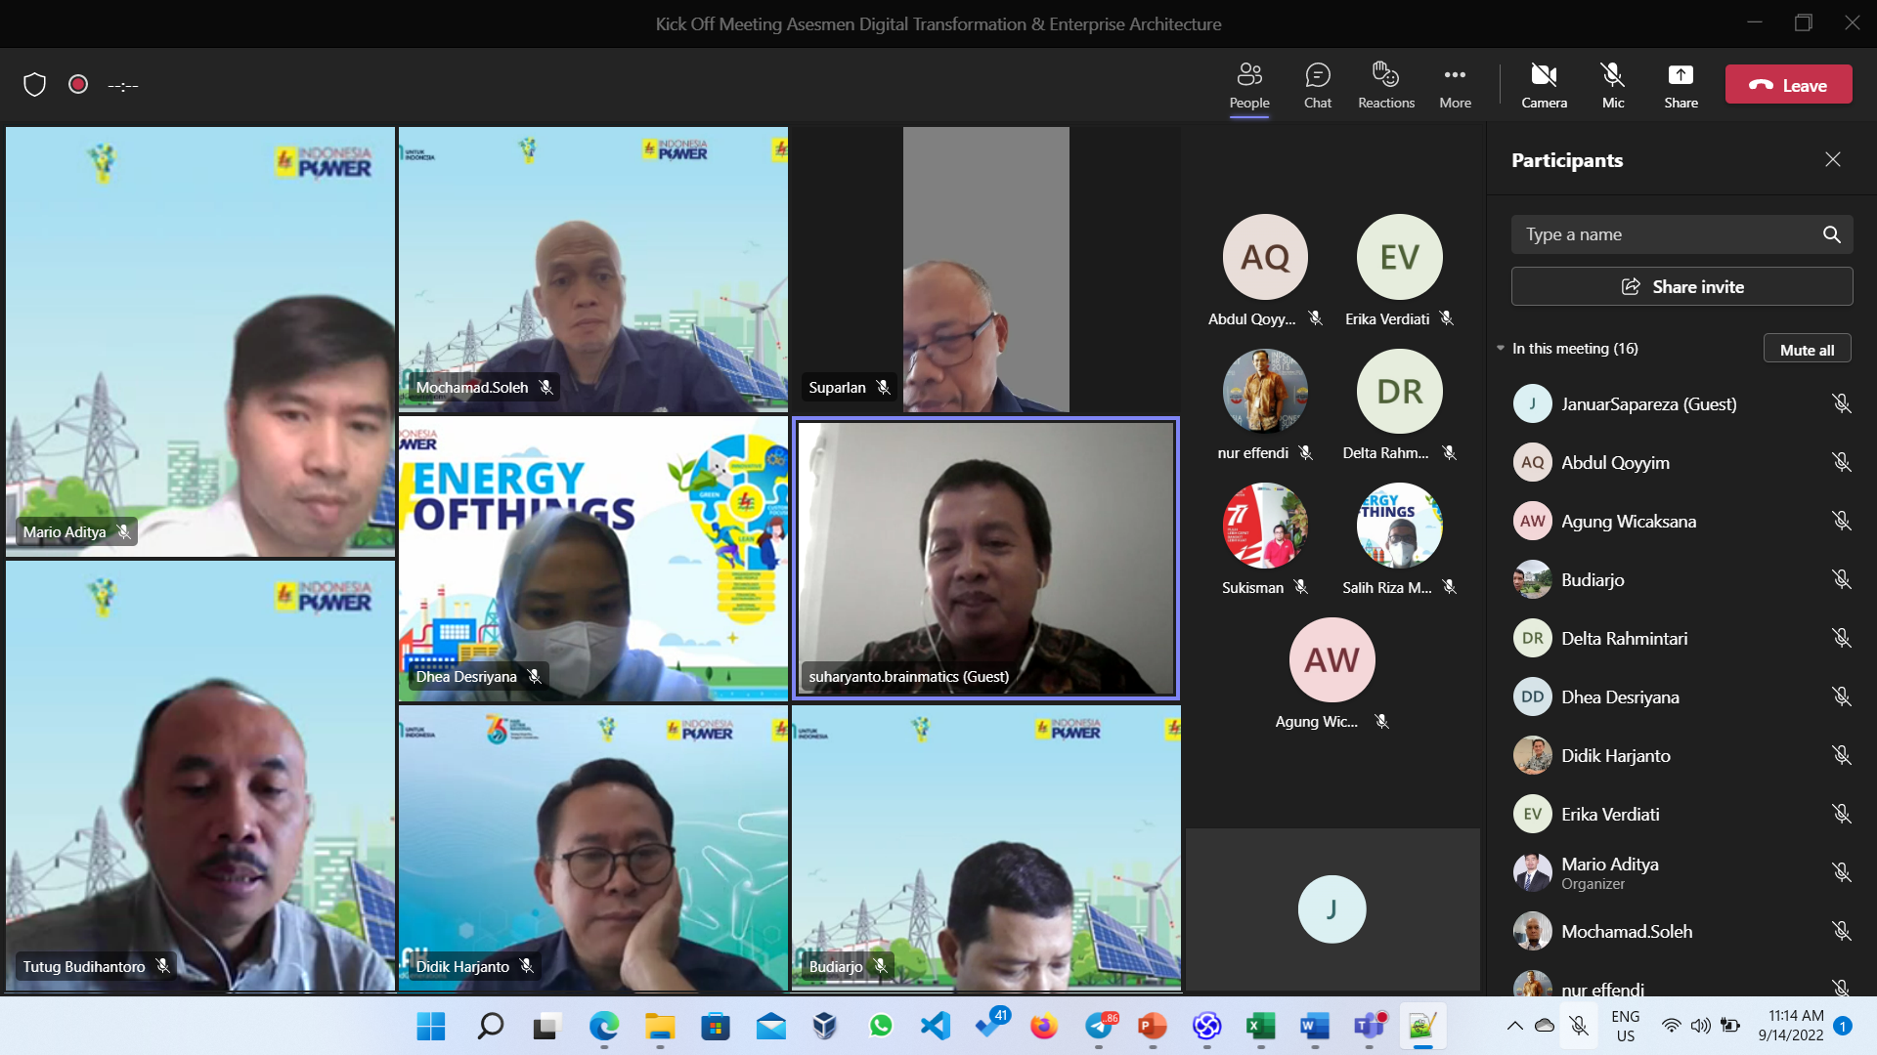Viewport: 1877px width, 1055px height.
Task: Open the More actions menu
Action: [x=1455, y=85]
